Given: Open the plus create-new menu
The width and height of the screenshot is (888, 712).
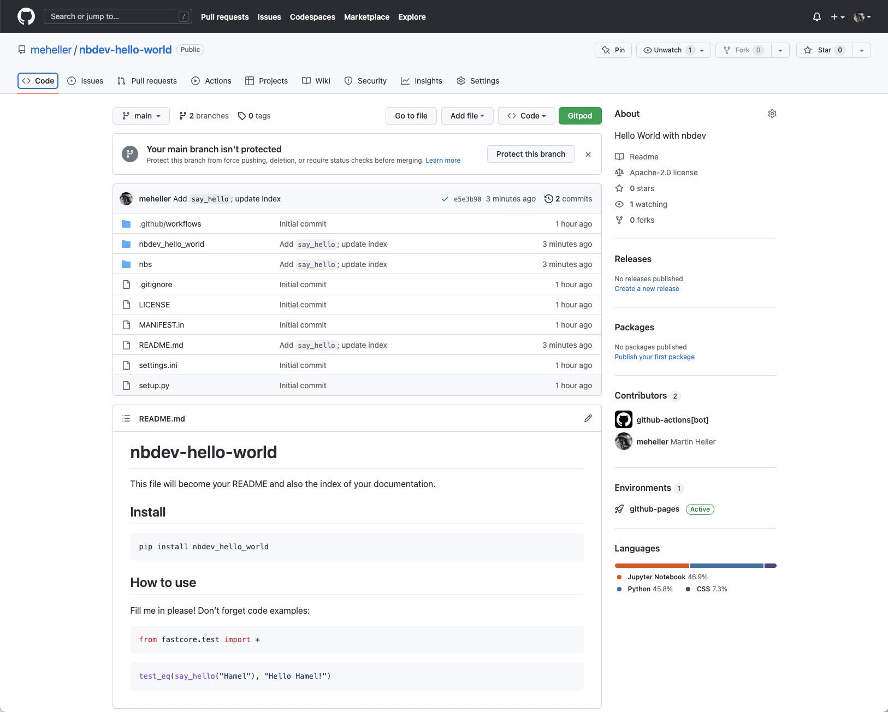Looking at the screenshot, I should pos(837,17).
